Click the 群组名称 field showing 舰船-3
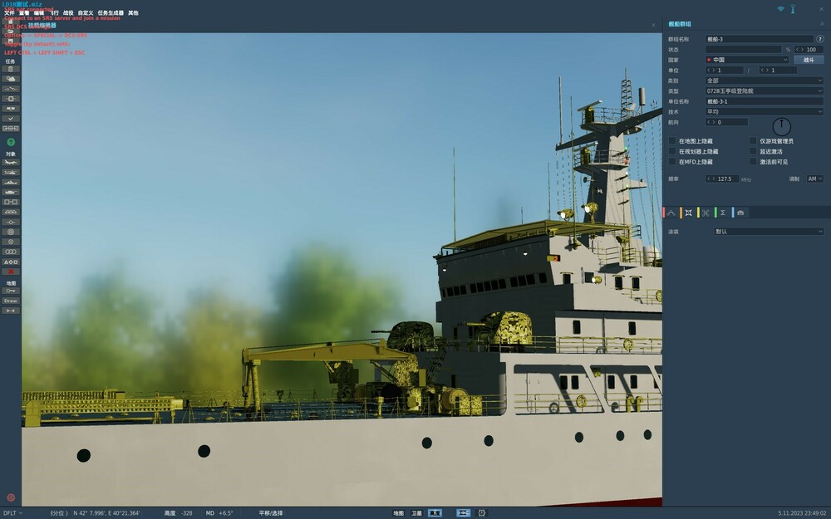The width and height of the screenshot is (831, 519). pos(759,39)
